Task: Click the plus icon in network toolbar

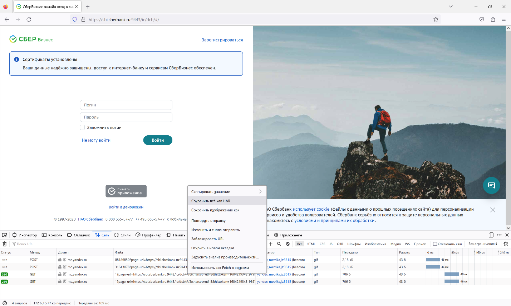Action: [271, 244]
